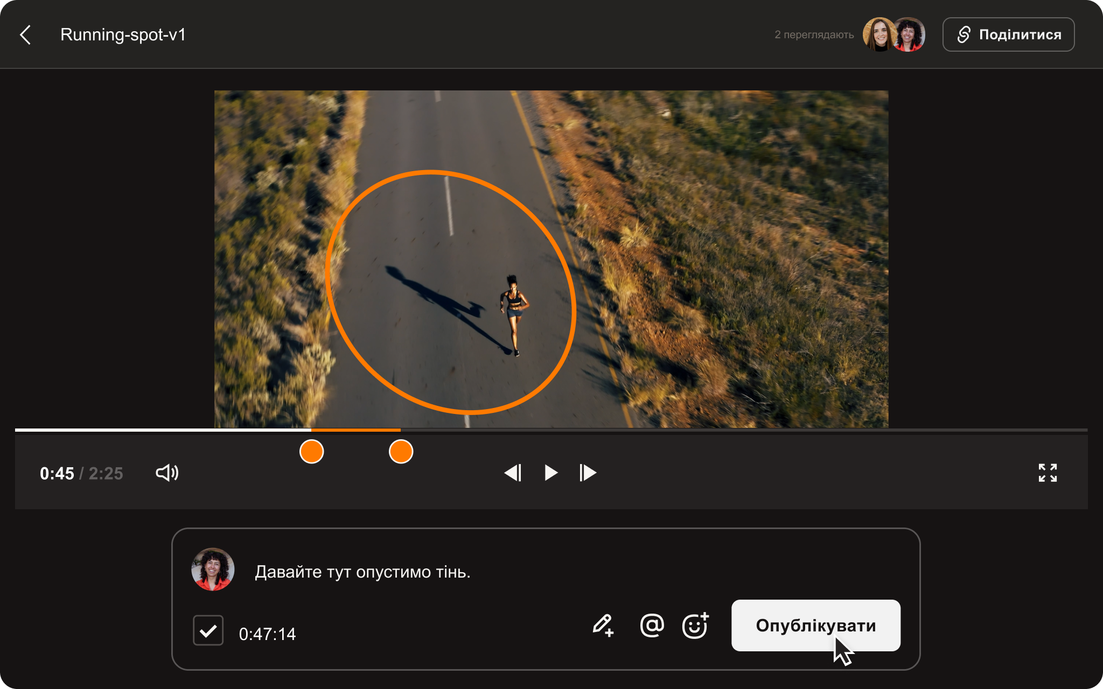
Task: Go back using the left arrow icon
Action: (25, 34)
